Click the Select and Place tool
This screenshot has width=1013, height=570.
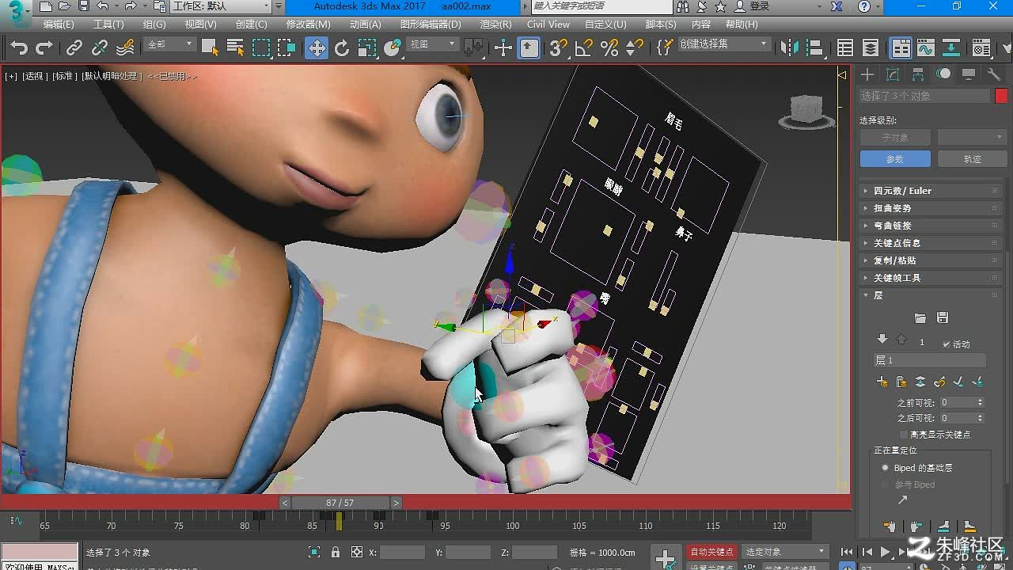click(x=393, y=48)
